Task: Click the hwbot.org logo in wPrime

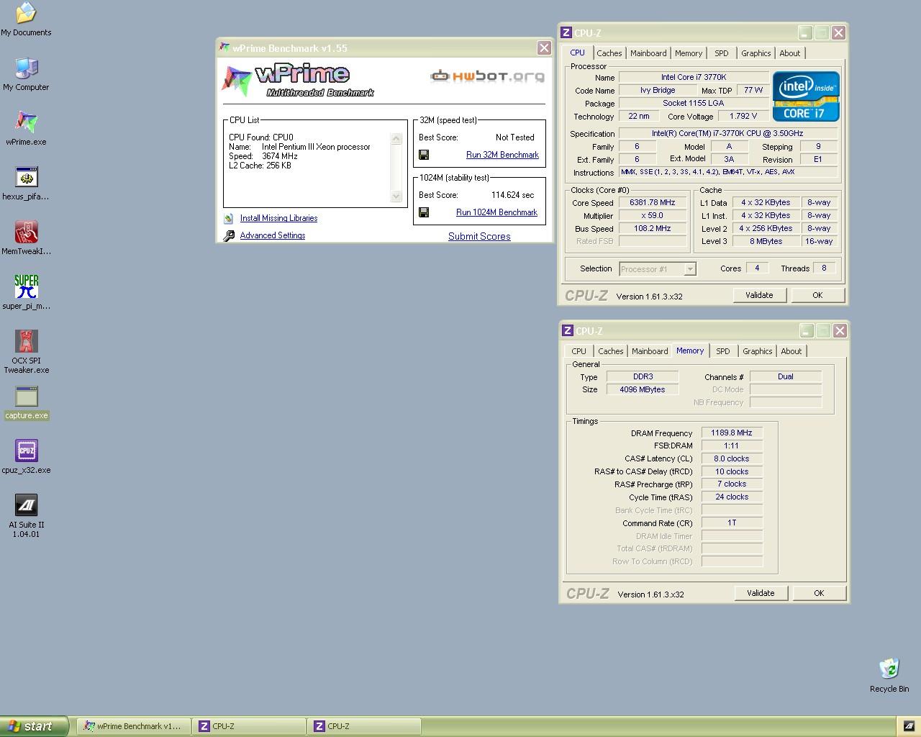Action: (x=487, y=76)
